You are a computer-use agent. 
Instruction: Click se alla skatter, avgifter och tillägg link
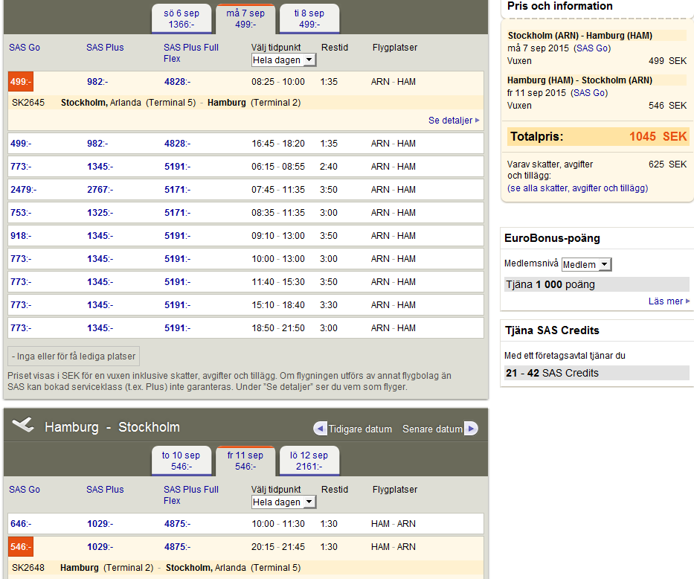pos(578,188)
